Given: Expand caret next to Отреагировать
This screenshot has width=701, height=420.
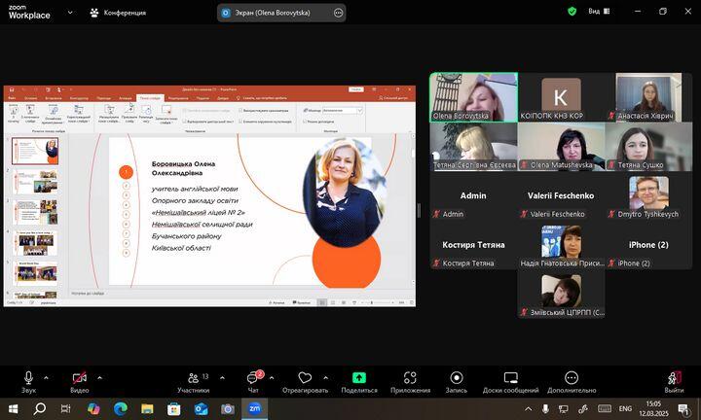Looking at the screenshot, I should point(326,378).
